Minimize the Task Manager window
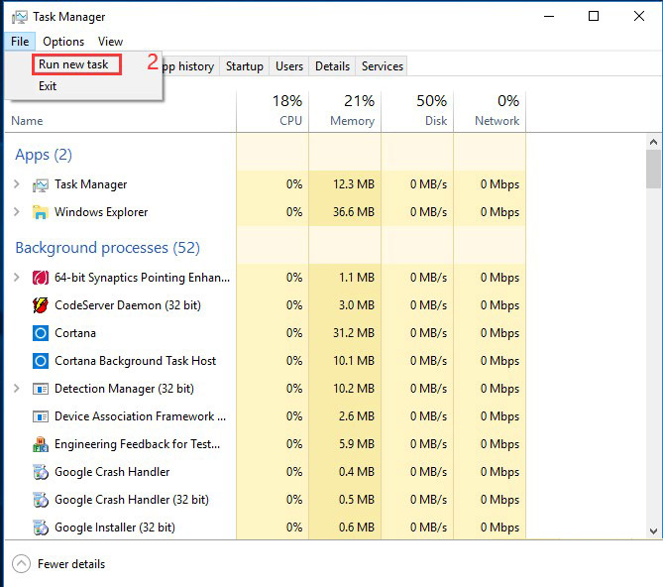Screen dimensions: 663x587 (x=549, y=17)
